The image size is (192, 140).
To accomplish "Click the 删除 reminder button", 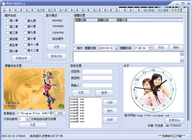I will coord(176,48).
